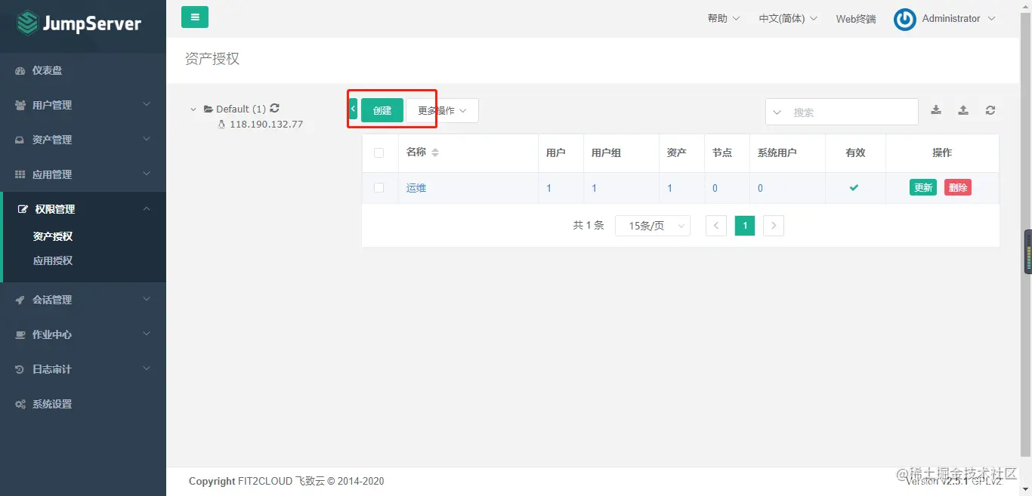Screen dimensions: 1032x496
Task: Select page 1 in pagination
Action: tap(745, 226)
